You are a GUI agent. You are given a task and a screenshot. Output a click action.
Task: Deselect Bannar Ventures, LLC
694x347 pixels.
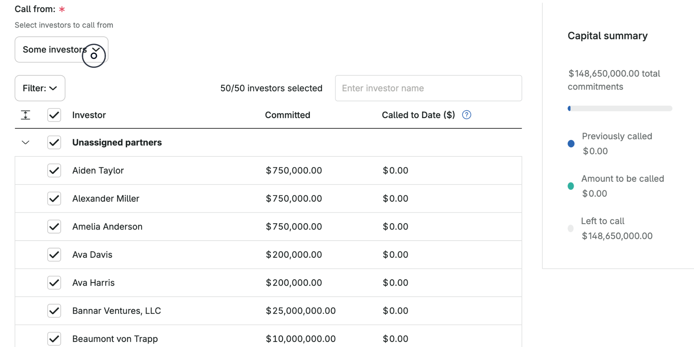[x=54, y=311]
